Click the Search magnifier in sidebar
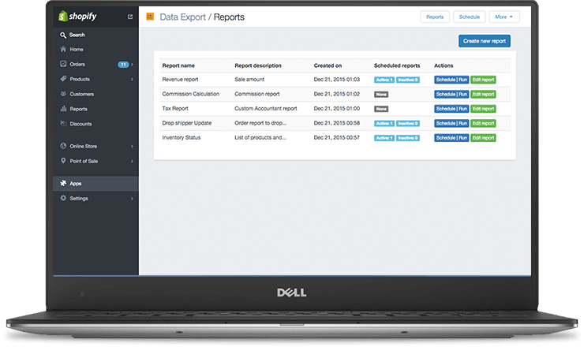 [x=63, y=35]
